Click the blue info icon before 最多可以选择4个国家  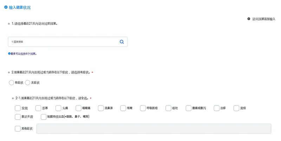pos(9,54)
